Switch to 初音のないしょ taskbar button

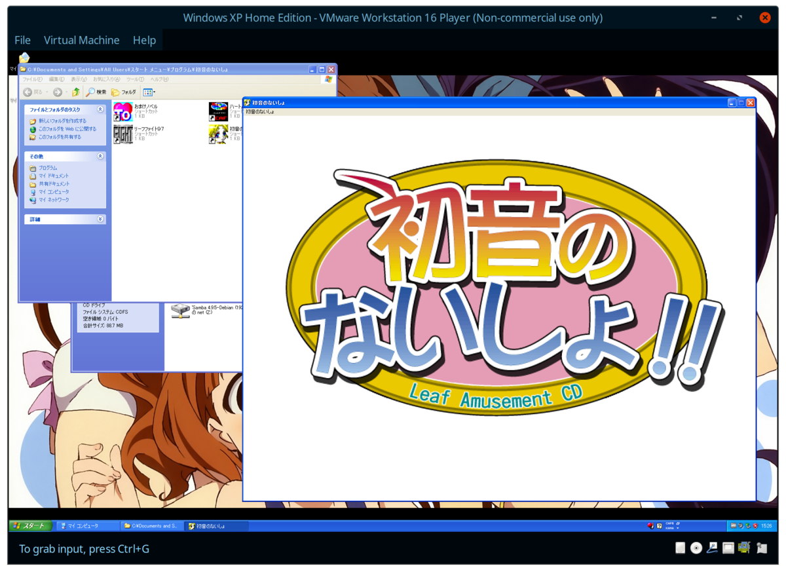pos(217,525)
